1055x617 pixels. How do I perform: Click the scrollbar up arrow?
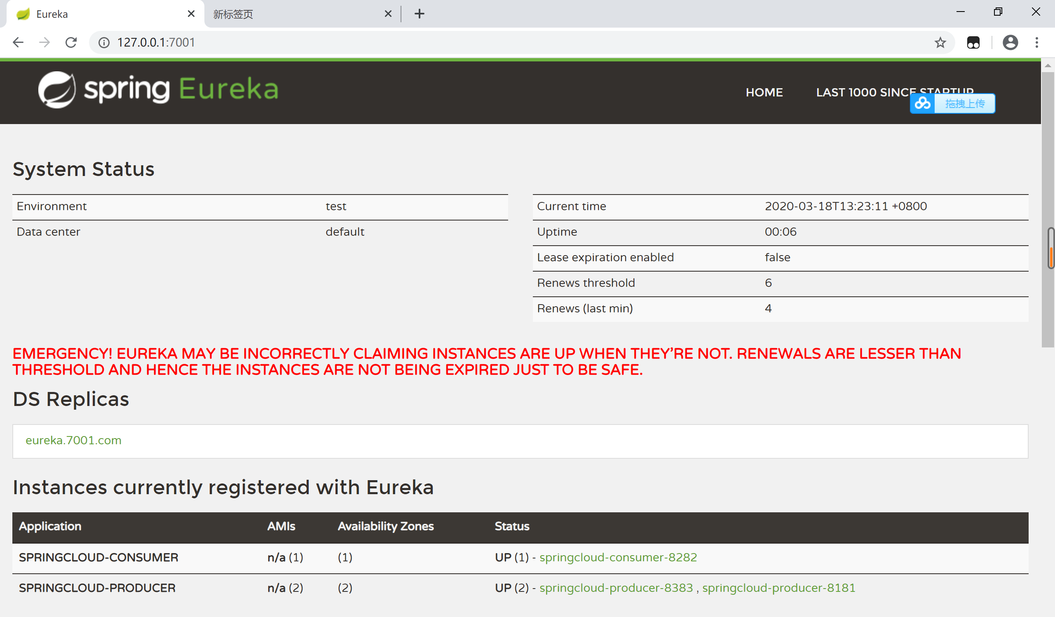click(1048, 66)
